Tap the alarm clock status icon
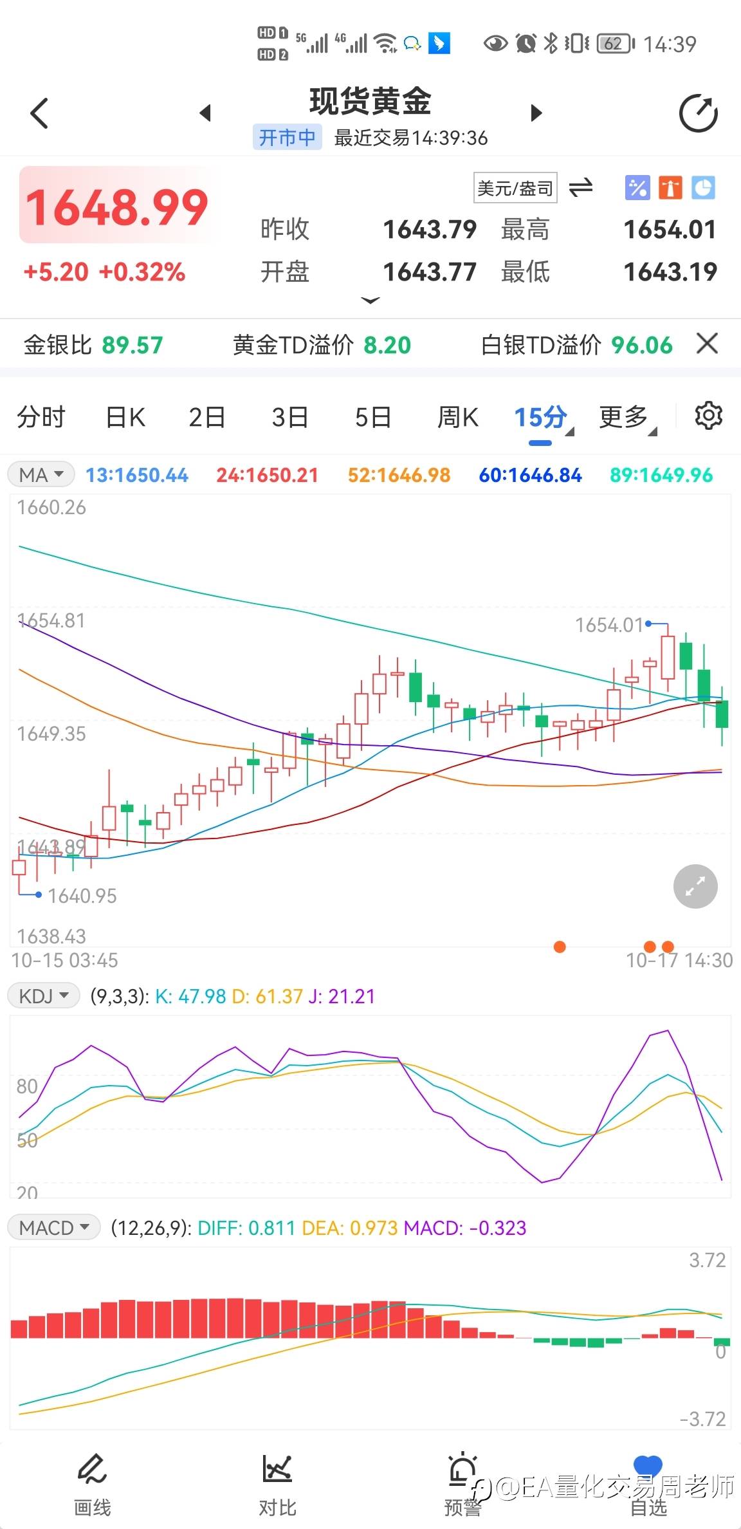741x1529 pixels. coord(526,43)
